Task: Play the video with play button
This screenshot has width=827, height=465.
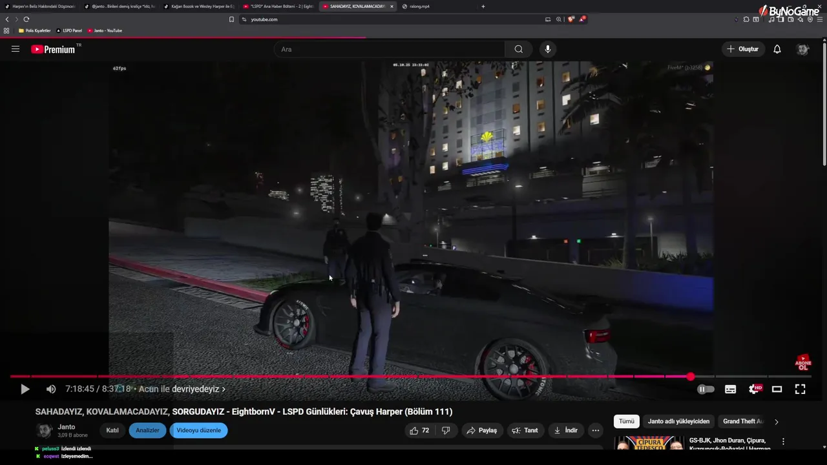Action: point(25,389)
